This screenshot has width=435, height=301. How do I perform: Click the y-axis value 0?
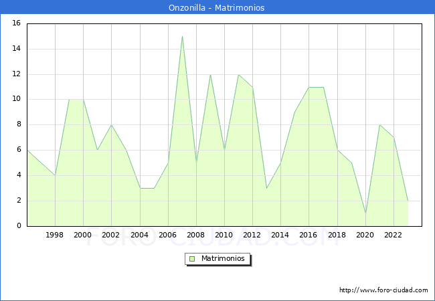tap(19, 225)
